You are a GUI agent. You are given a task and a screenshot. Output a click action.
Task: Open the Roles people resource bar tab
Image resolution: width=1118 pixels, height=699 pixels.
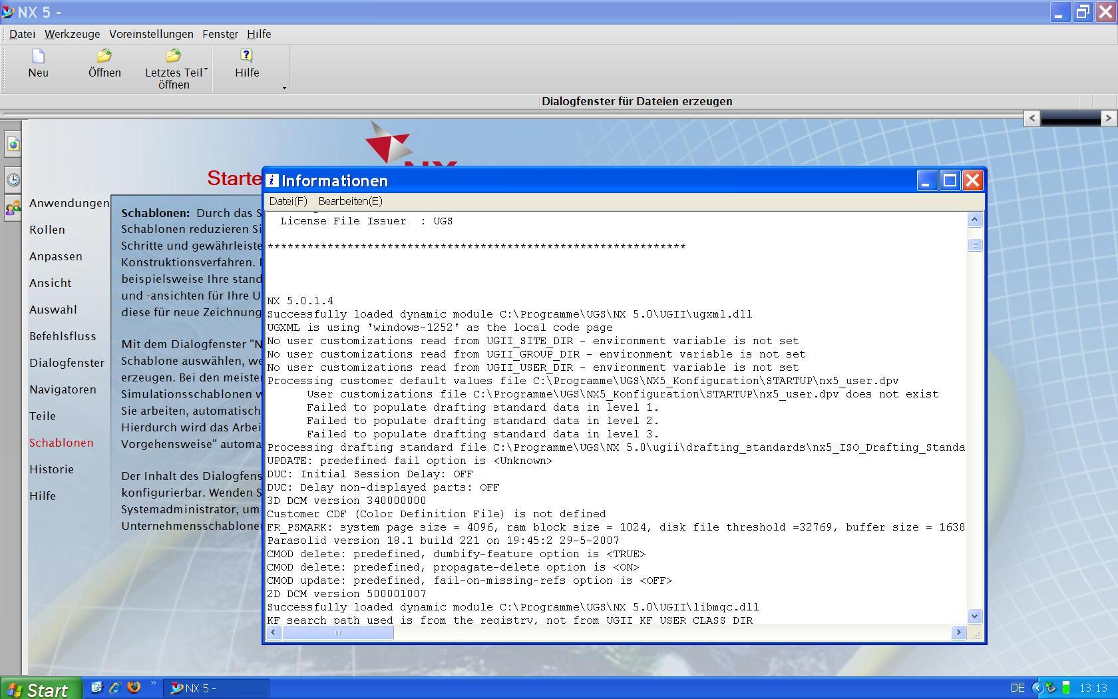click(x=13, y=208)
